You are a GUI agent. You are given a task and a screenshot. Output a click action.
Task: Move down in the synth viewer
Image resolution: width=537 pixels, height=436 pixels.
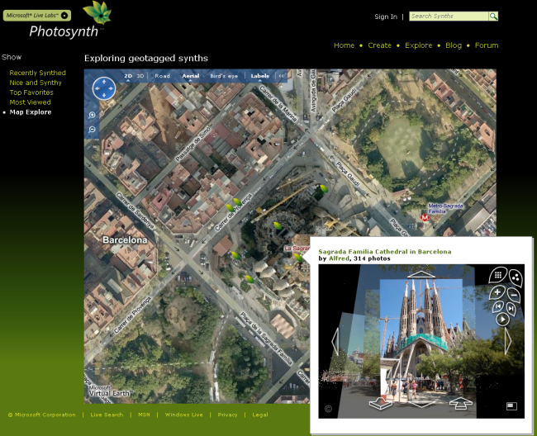click(421, 404)
